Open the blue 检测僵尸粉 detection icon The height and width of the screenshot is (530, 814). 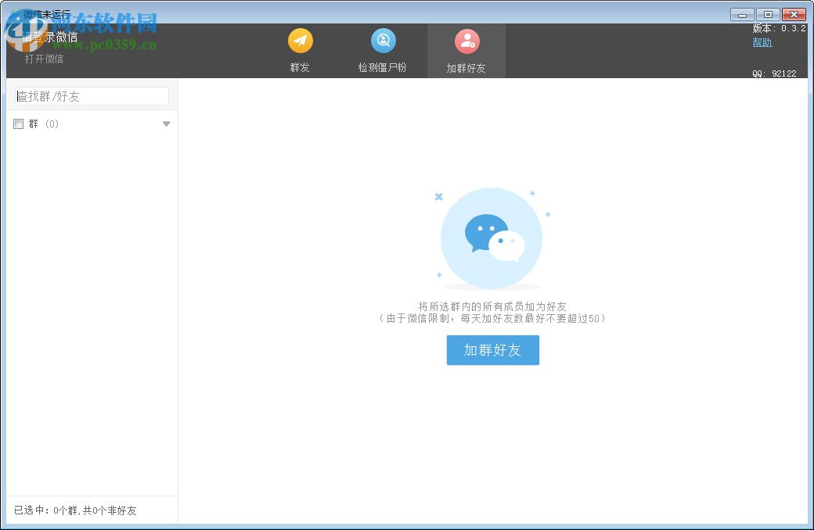click(x=383, y=40)
